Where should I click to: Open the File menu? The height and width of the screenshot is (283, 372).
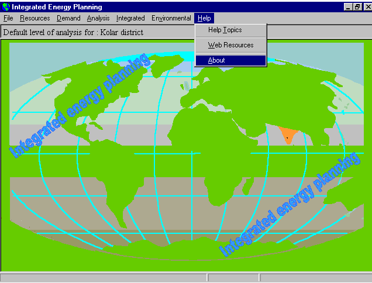[x=8, y=18]
